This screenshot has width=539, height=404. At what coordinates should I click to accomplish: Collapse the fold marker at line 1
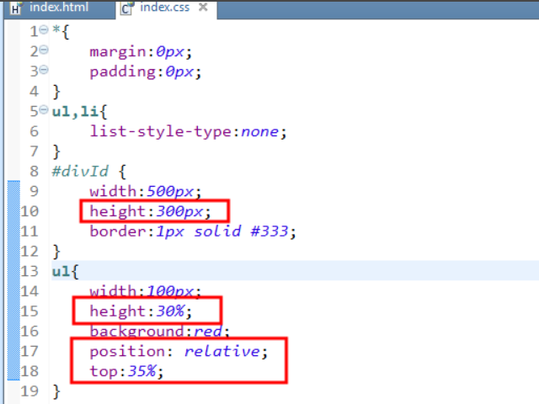coord(44,30)
